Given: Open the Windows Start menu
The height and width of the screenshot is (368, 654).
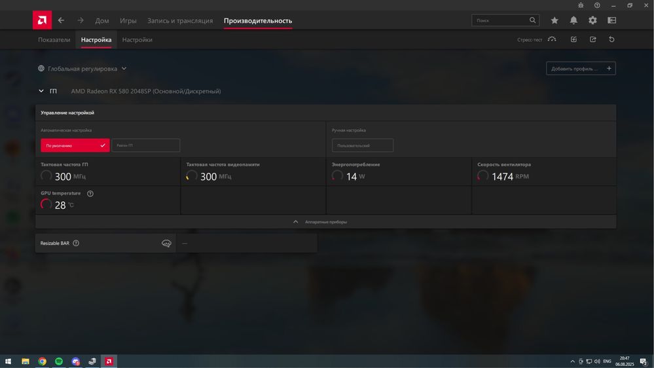Looking at the screenshot, I should coord(8,361).
